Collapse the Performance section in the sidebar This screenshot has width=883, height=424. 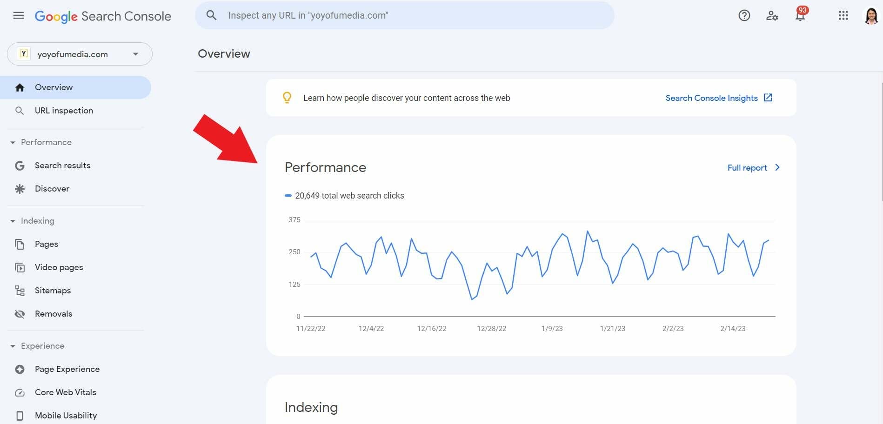[12, 142]
